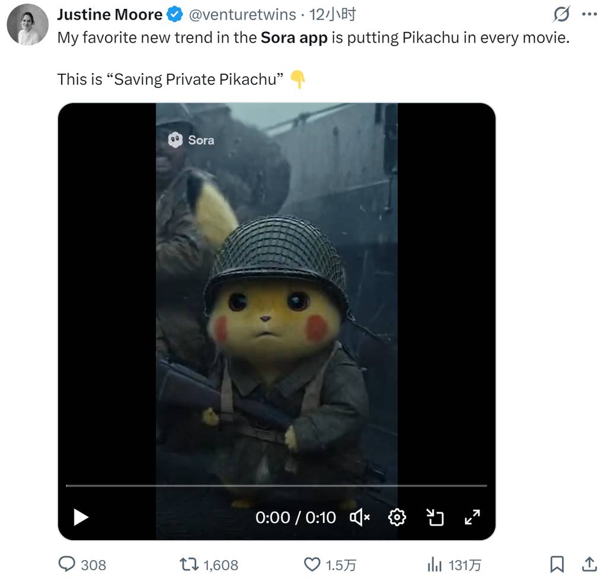
Task: Bookmark this post
Action: (x=557, y=564)
